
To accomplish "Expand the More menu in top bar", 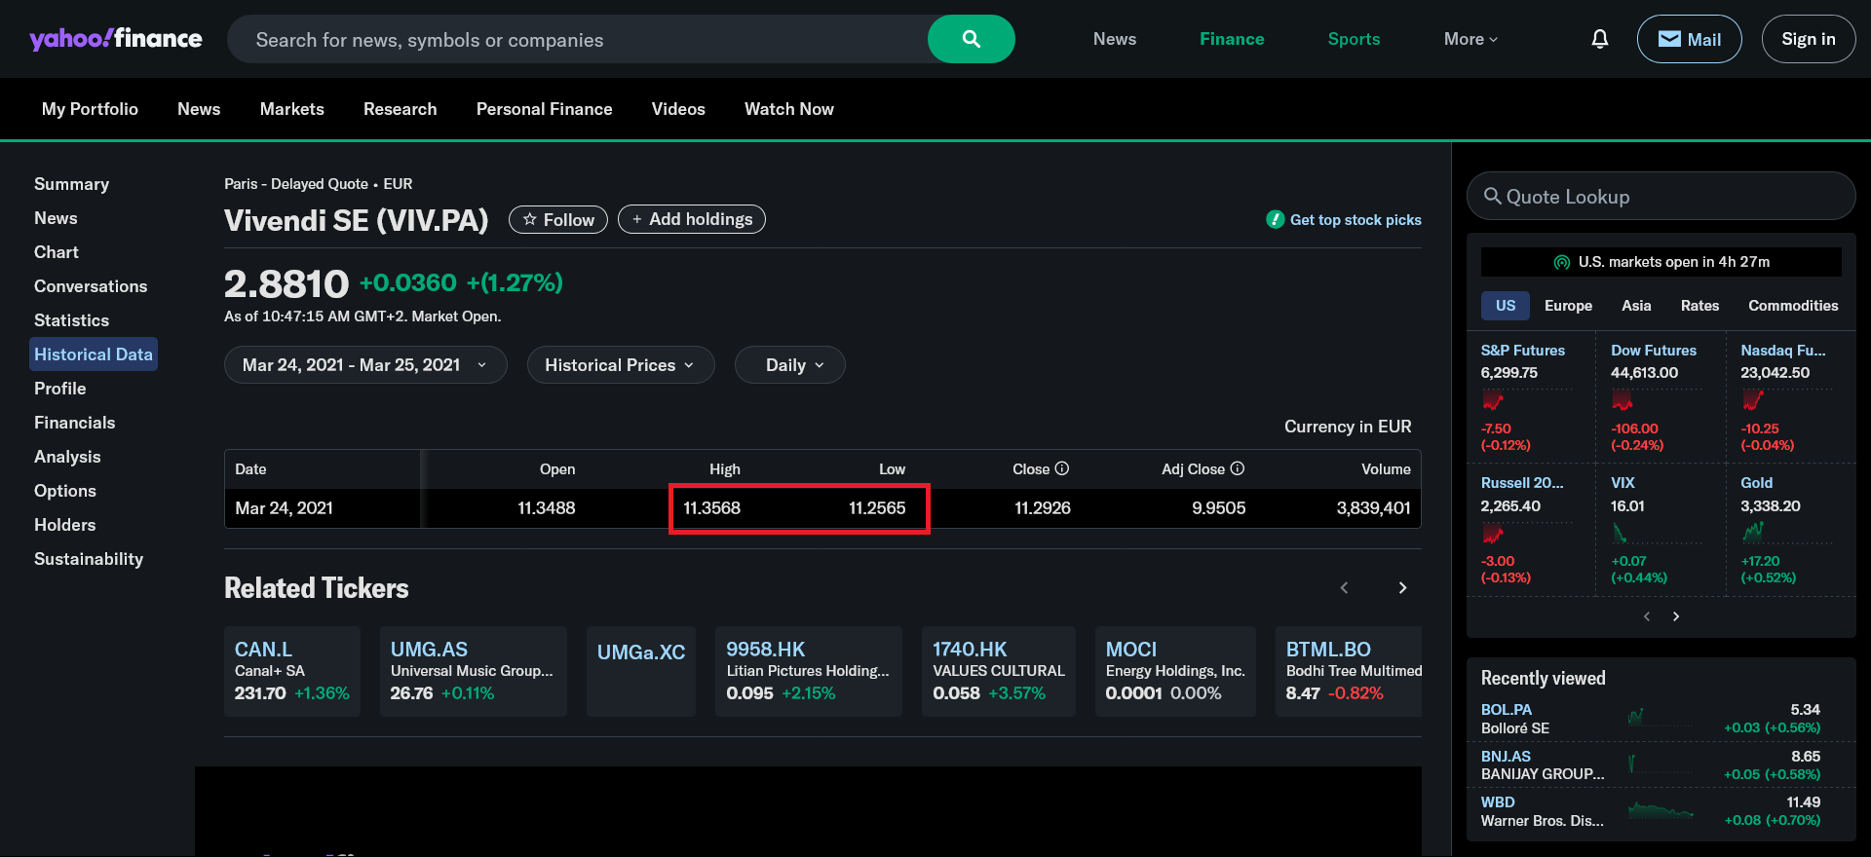I will coord(1470,39).
